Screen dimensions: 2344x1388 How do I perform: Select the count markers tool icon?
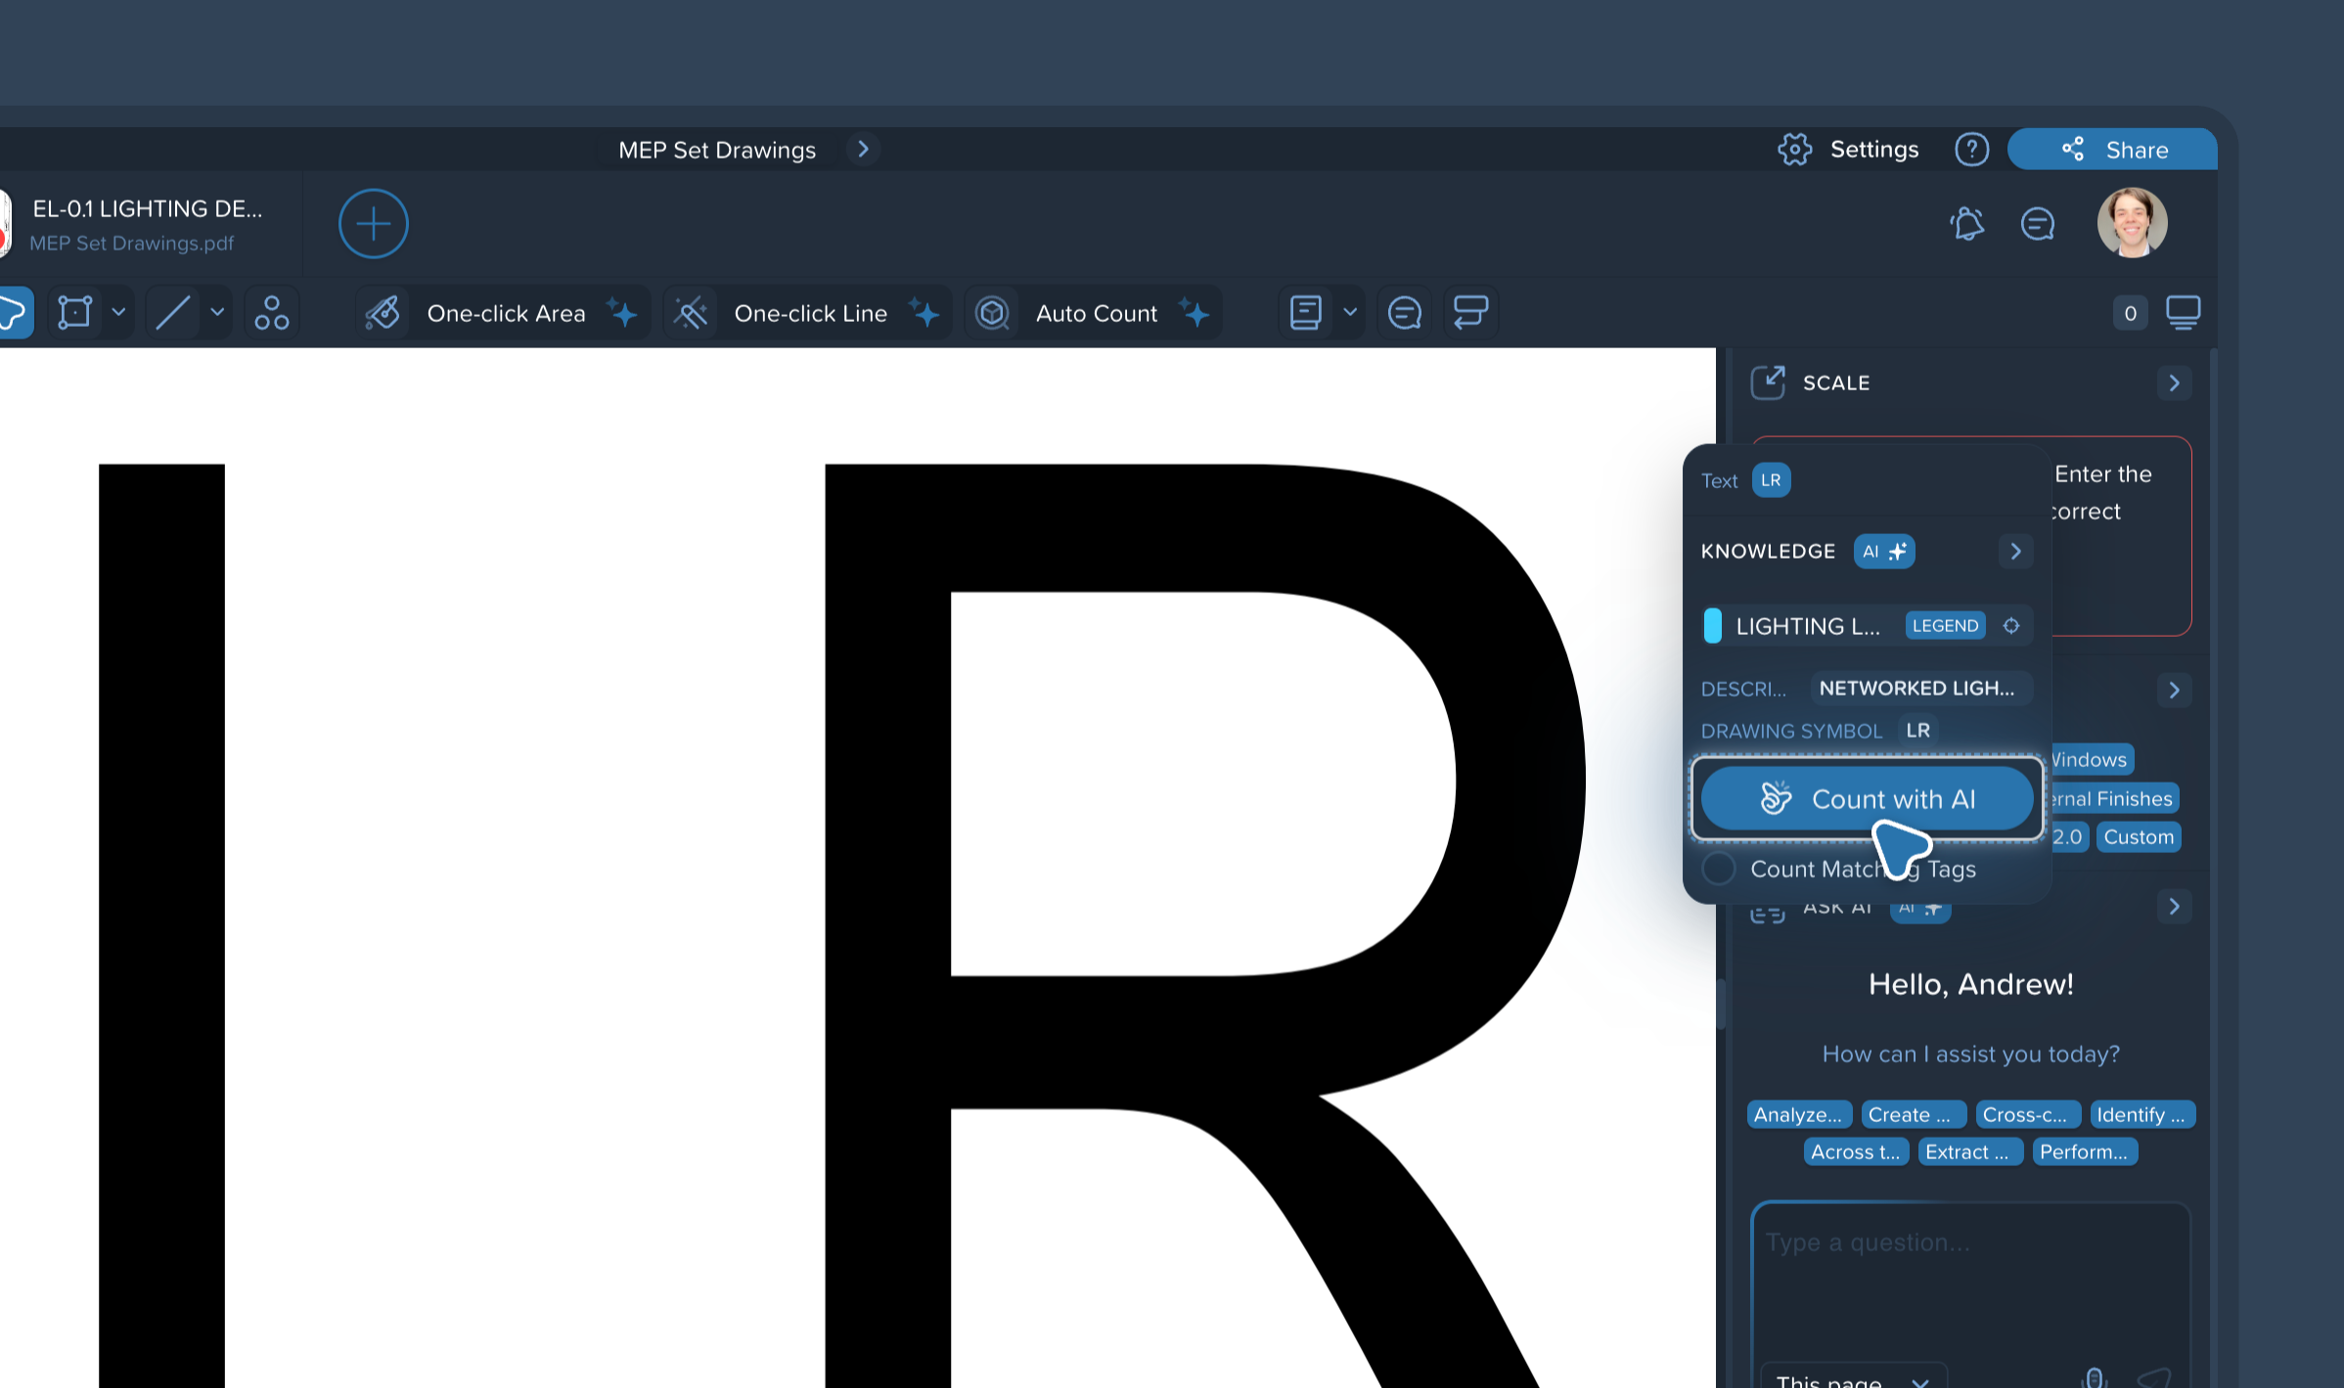point(271,313)
